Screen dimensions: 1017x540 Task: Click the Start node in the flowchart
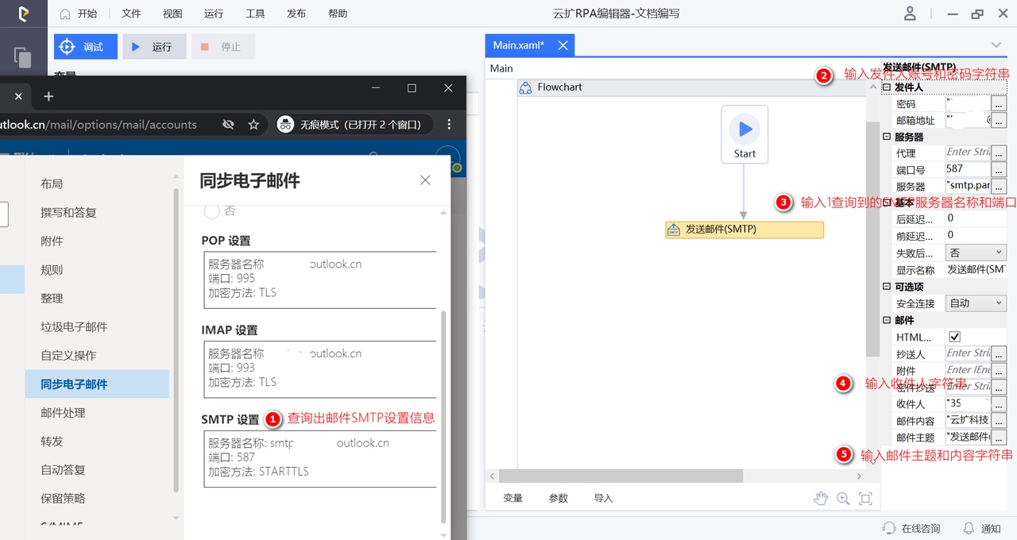pos(744,134)
